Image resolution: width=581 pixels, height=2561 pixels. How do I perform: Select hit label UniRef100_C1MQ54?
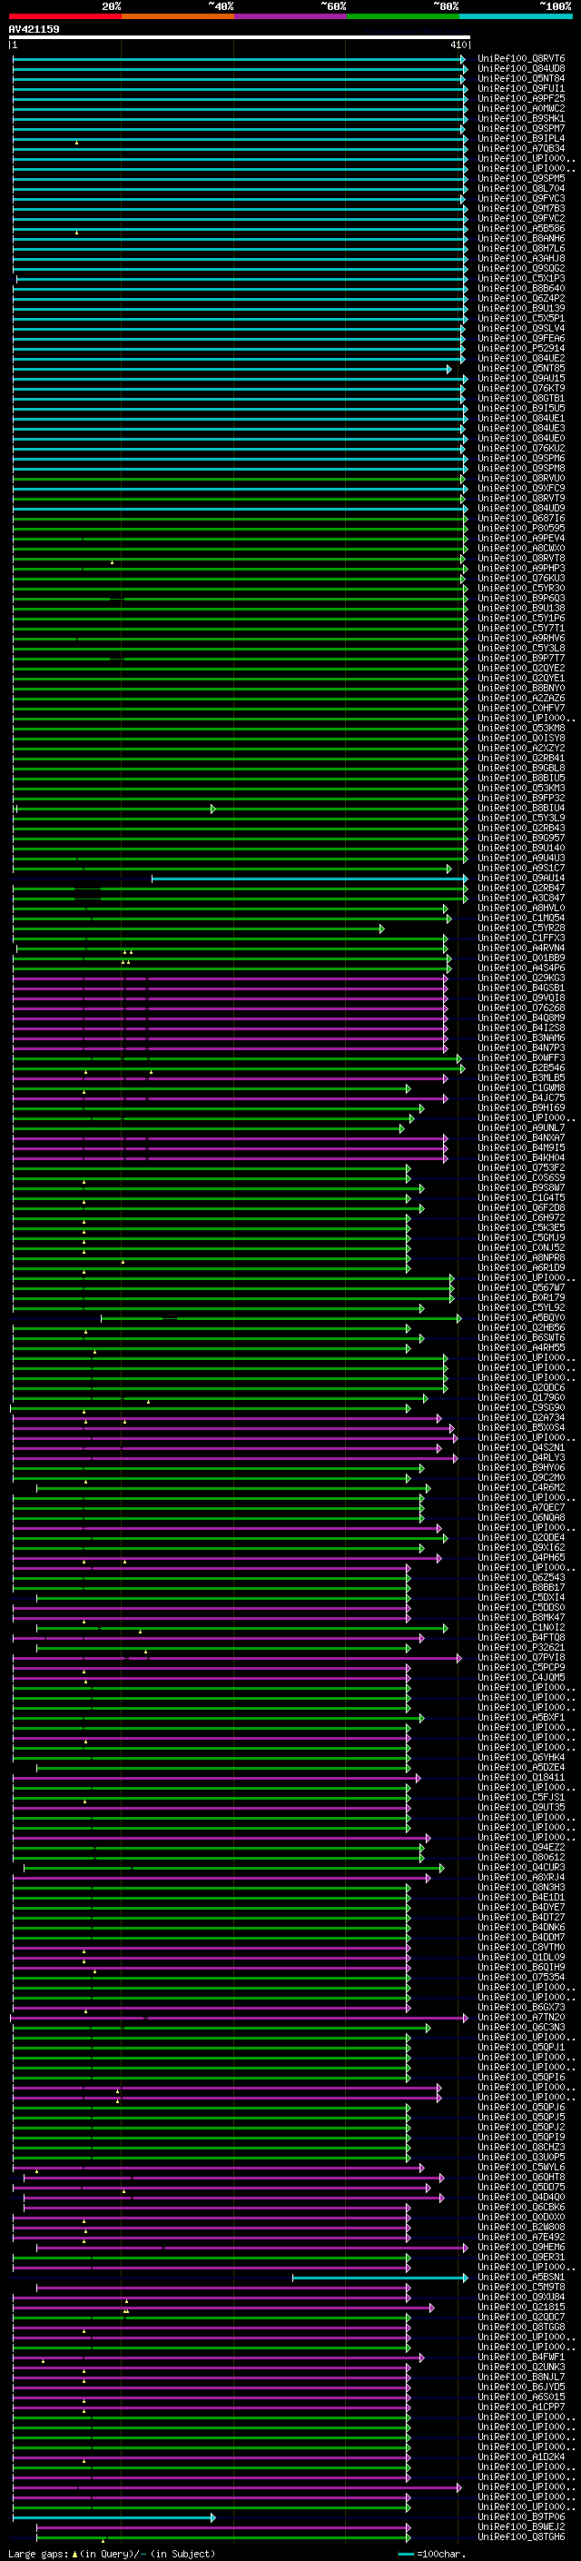pyautogui.click(x=521, y=918)
